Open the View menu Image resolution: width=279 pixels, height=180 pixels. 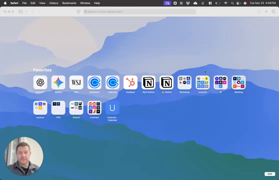point(42,3)
